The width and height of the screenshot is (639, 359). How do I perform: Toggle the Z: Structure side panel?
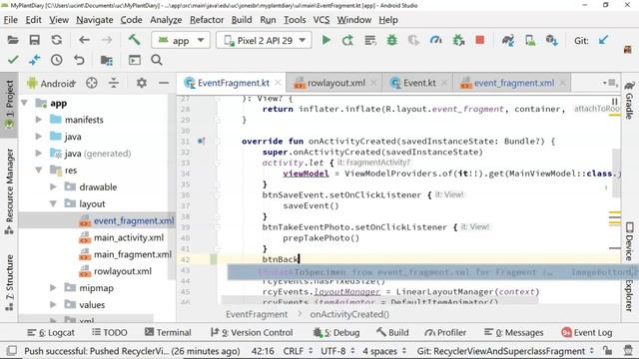pyautogui.click(x=9, y=283)
